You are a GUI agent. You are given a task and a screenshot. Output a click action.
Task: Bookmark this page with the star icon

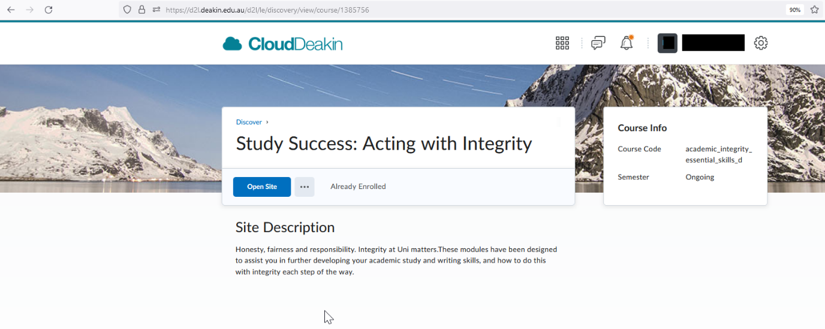(814, 10)
